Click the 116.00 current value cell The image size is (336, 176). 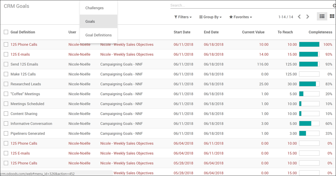[x=263, y=64]
